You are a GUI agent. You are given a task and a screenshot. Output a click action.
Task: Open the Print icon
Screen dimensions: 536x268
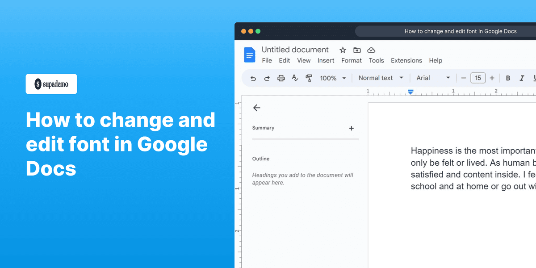(x=281, y=78)
